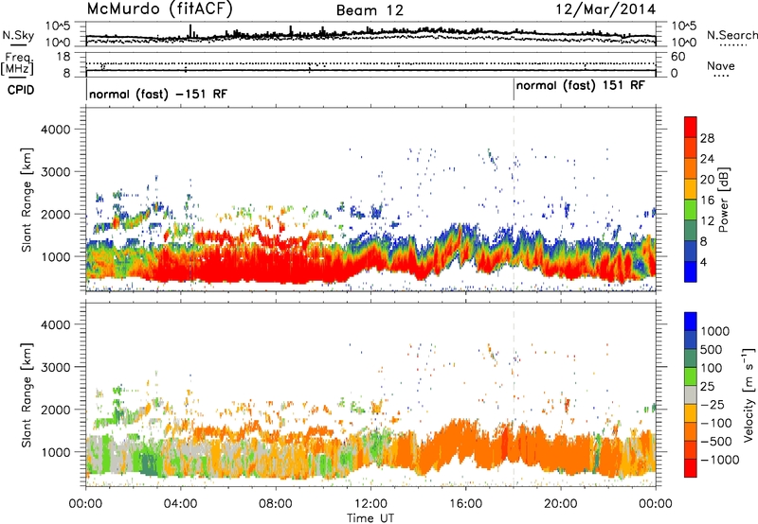Screen dimensions: 758x524
Task: Pick the bottom red velocity colorbar segment
Action: pos(691,468)
